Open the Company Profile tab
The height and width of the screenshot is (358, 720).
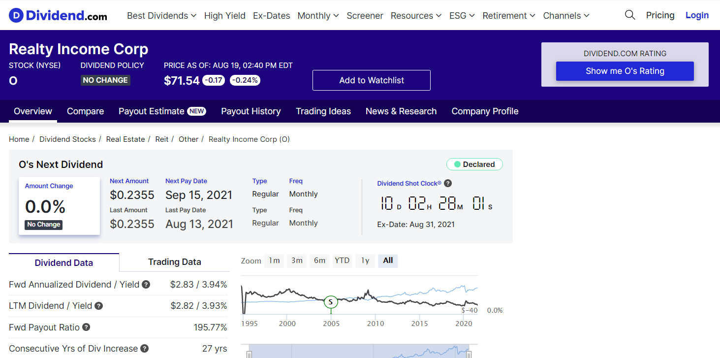(x=485, y=111)
